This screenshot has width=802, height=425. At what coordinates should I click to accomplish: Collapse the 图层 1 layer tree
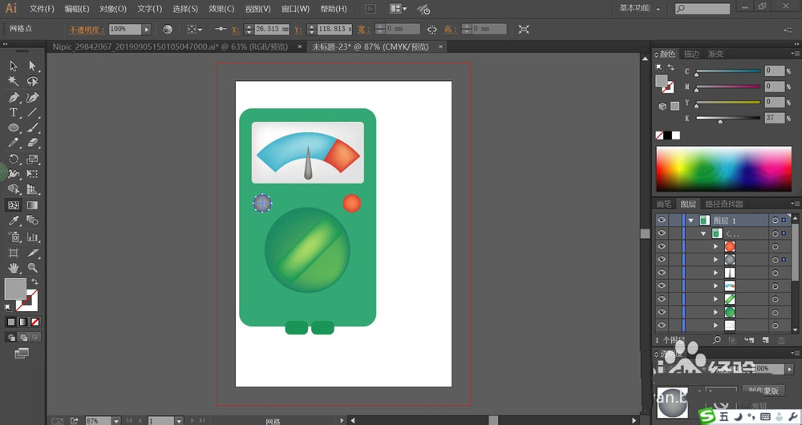point(691,221)
